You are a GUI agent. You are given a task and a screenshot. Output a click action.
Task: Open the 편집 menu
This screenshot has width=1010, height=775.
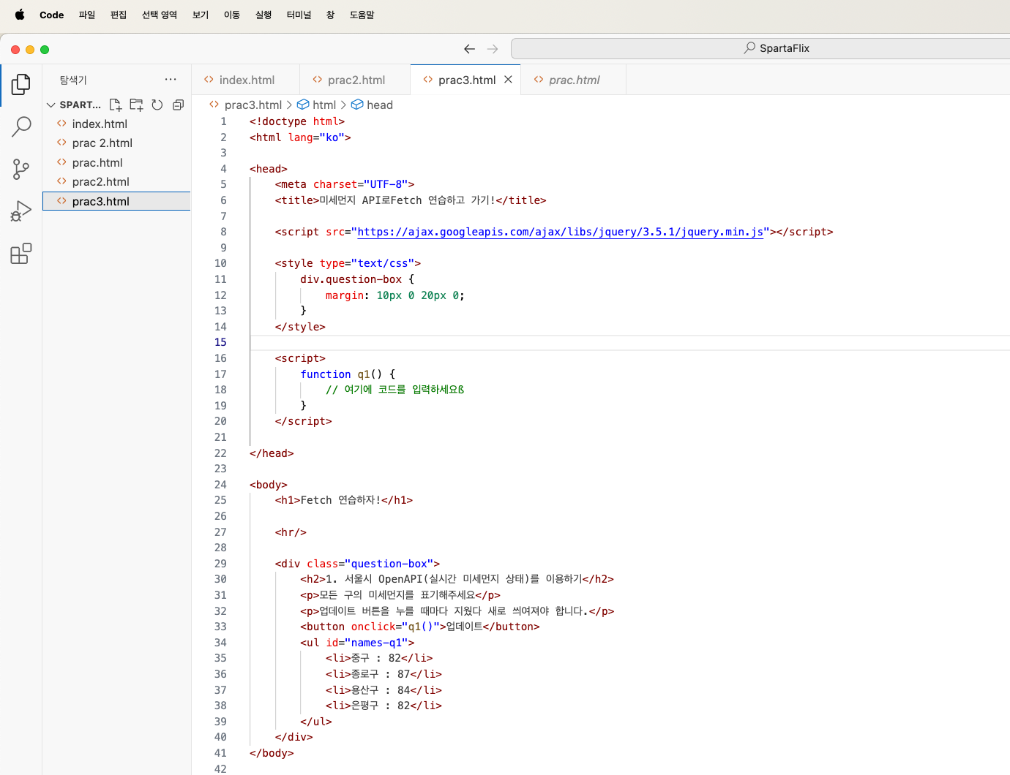[x=119, y=15]
